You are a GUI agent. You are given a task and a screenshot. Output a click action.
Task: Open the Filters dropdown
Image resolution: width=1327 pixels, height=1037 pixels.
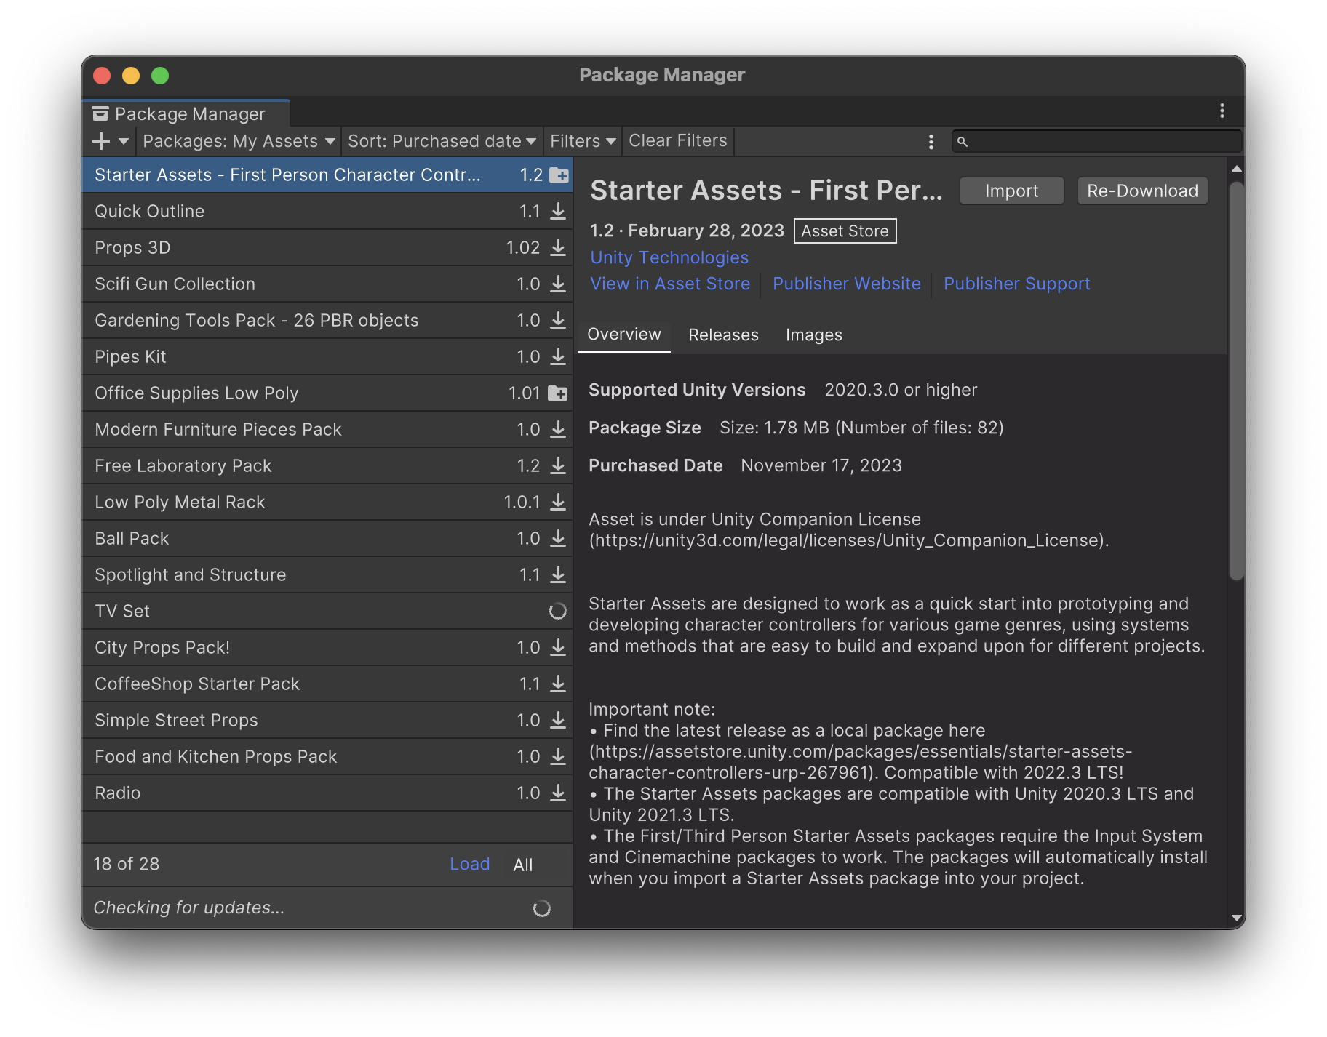[x=583, y=141]
